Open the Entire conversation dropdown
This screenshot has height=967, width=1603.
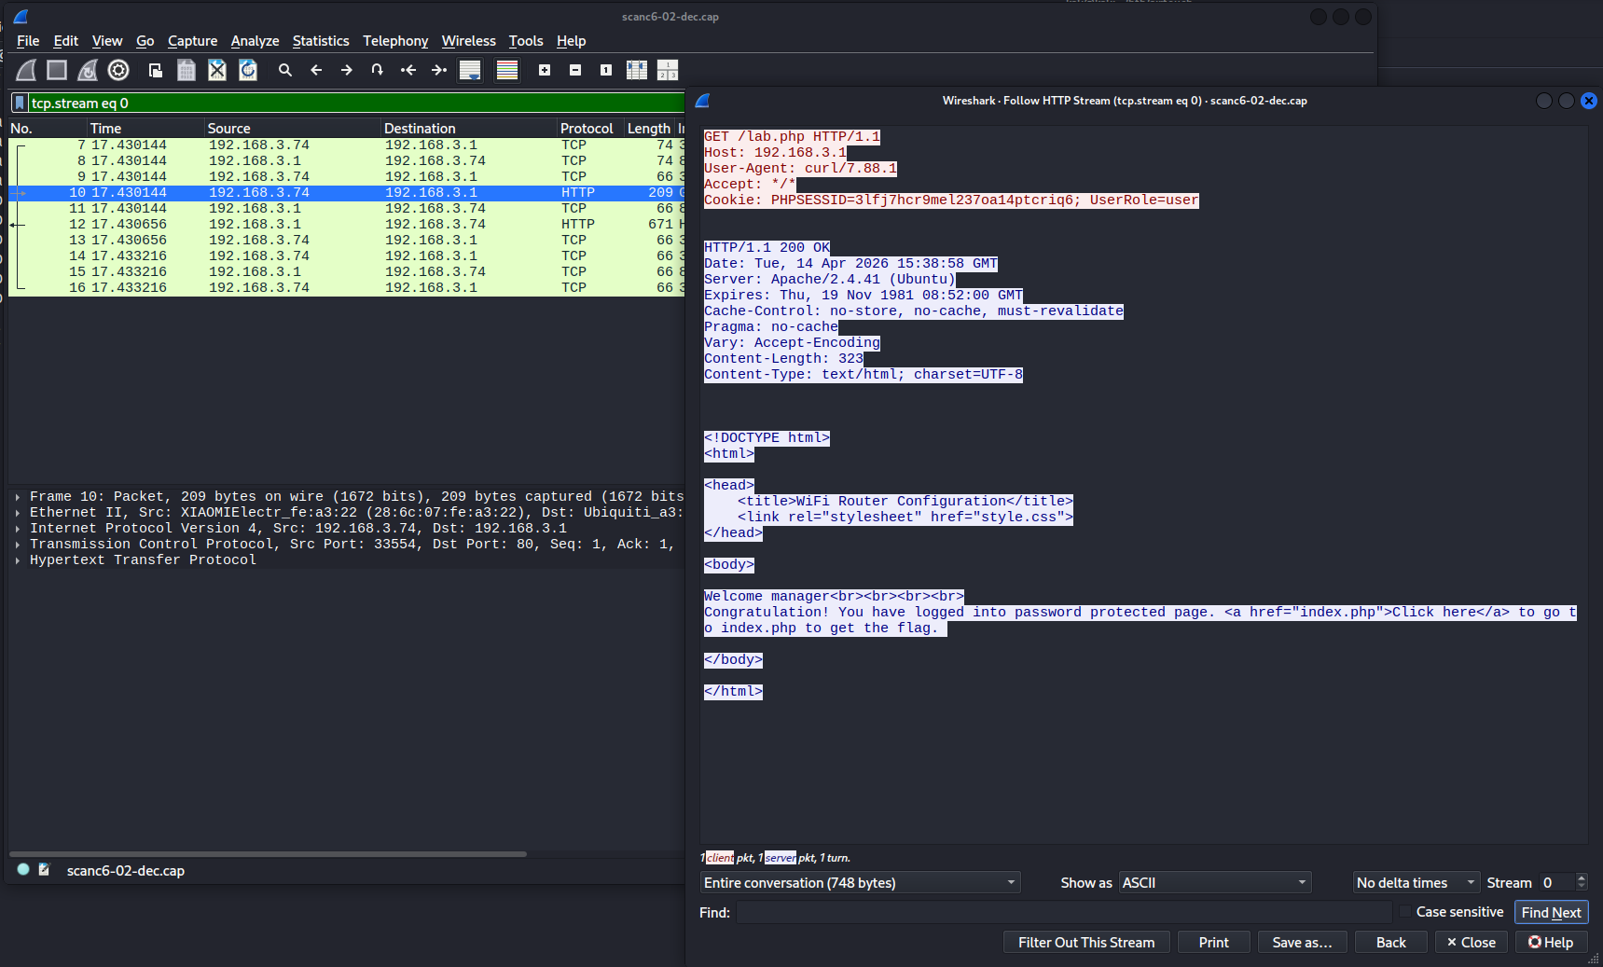point(860,883)
